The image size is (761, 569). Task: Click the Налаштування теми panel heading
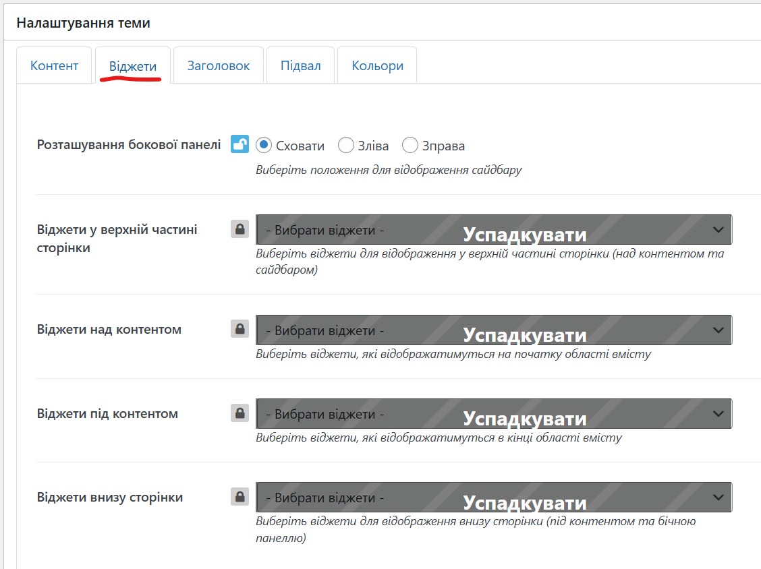click(84, 23)
